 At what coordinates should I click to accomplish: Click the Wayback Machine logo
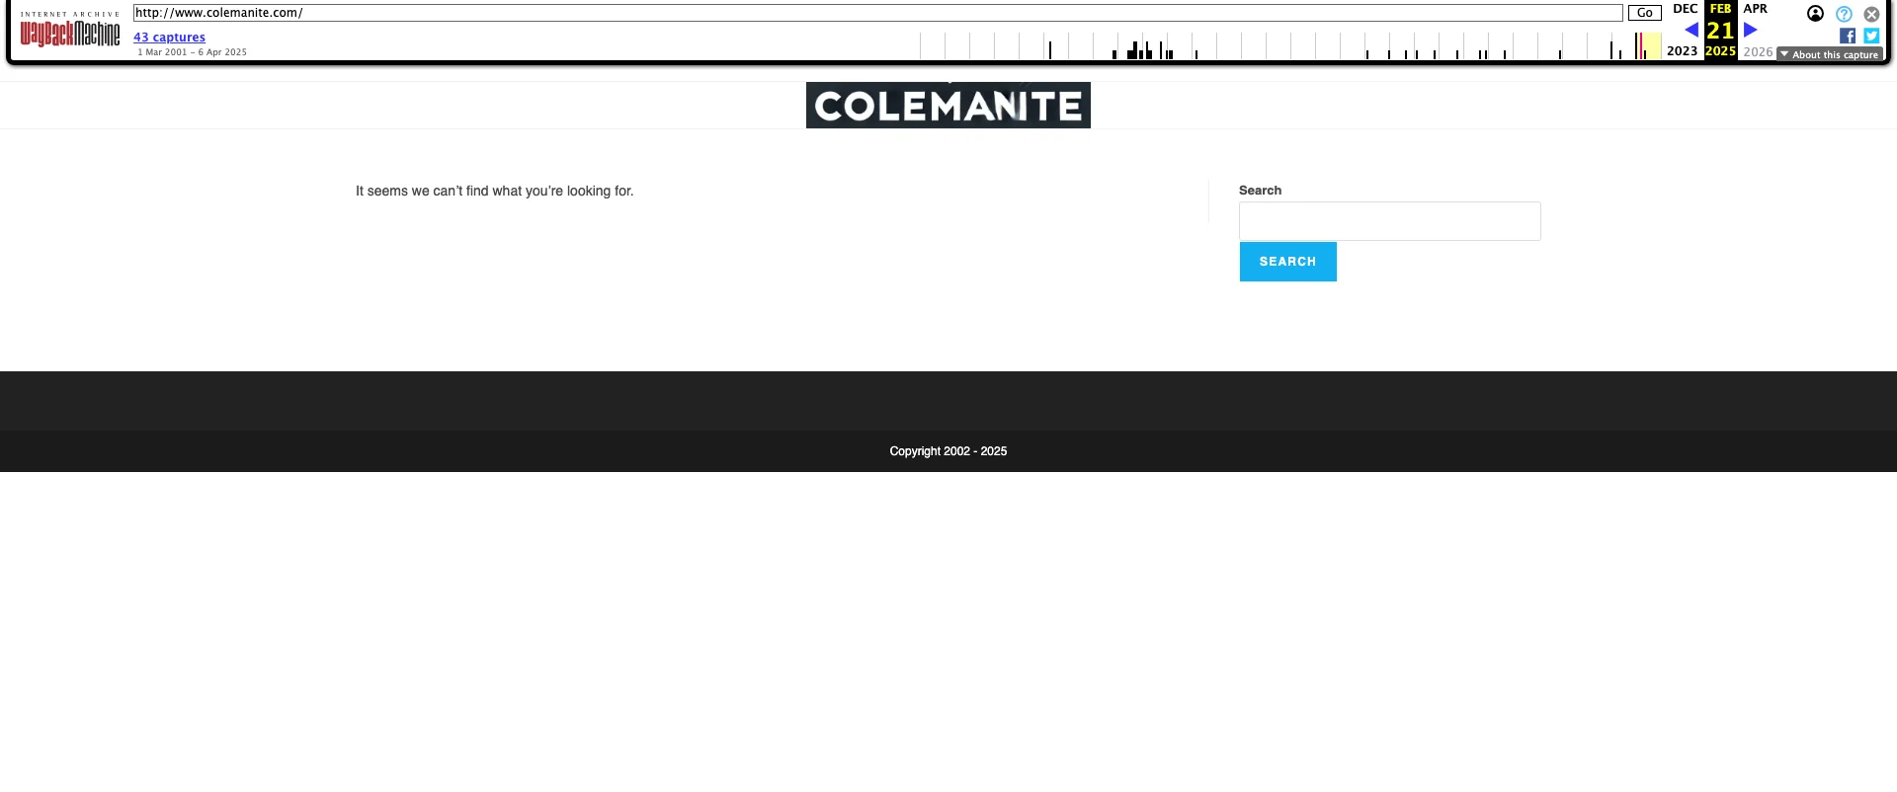pos(70,34)
